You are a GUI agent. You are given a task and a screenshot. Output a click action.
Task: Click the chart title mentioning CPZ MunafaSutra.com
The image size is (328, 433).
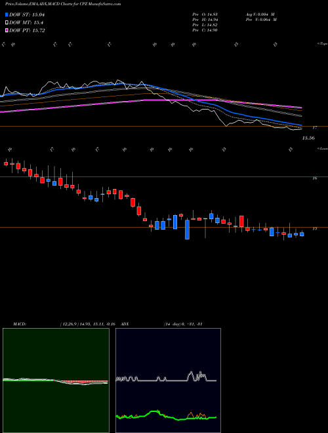pyautogui.click(x=63, y=4)
